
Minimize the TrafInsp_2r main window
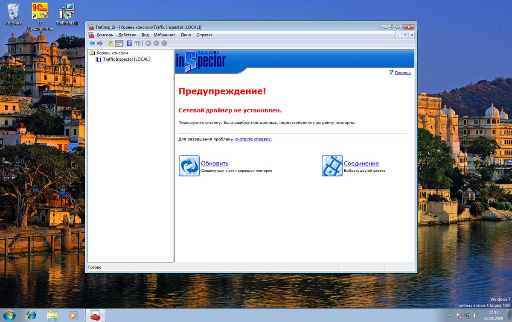(386, 27)
